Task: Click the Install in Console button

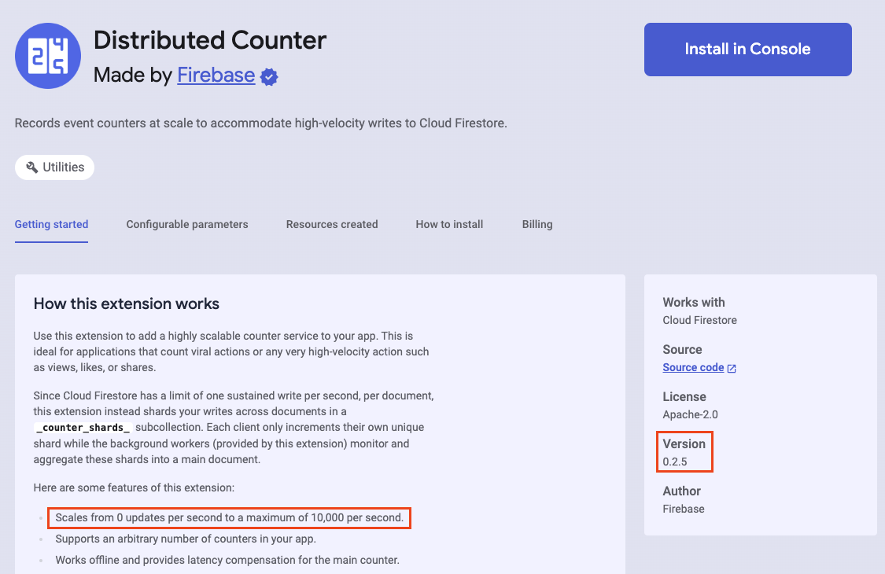Action: [x=748, y=49]
